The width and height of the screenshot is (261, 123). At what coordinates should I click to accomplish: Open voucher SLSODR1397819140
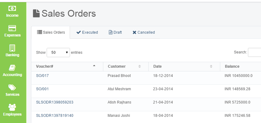55,115
